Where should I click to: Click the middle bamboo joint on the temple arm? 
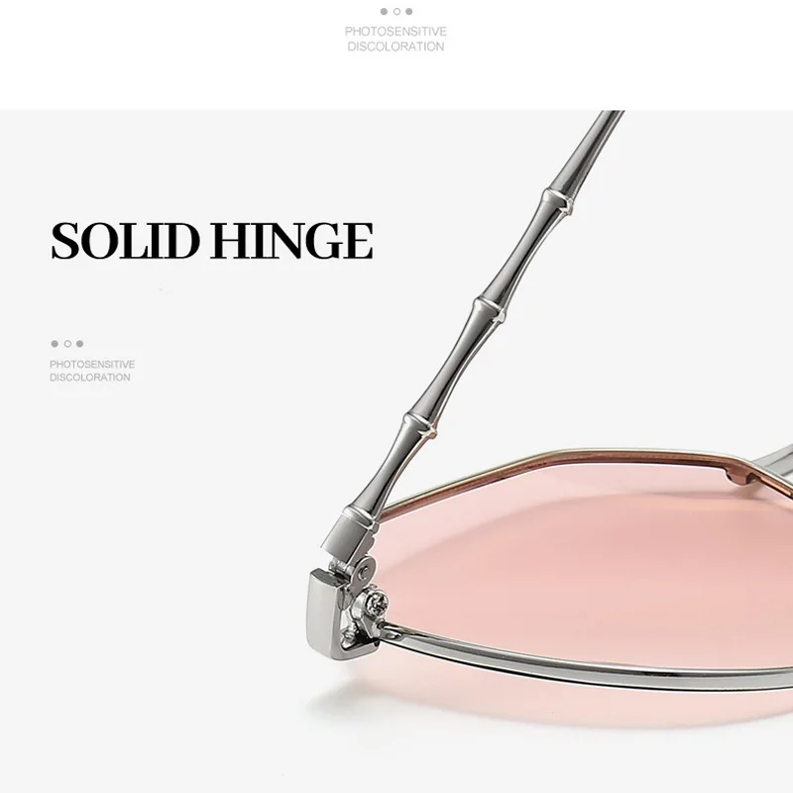490,310
